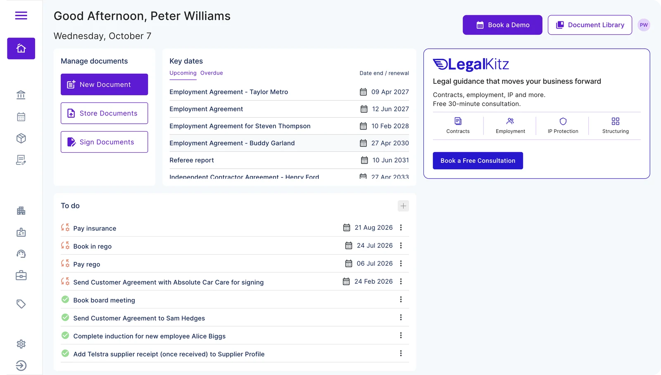
Task: Open the hamburger menu in sidebar
Action: pos(21,16)
